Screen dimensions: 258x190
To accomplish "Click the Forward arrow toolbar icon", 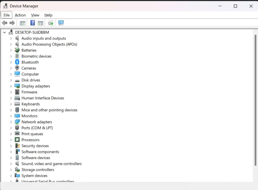I will coord(12,23).
